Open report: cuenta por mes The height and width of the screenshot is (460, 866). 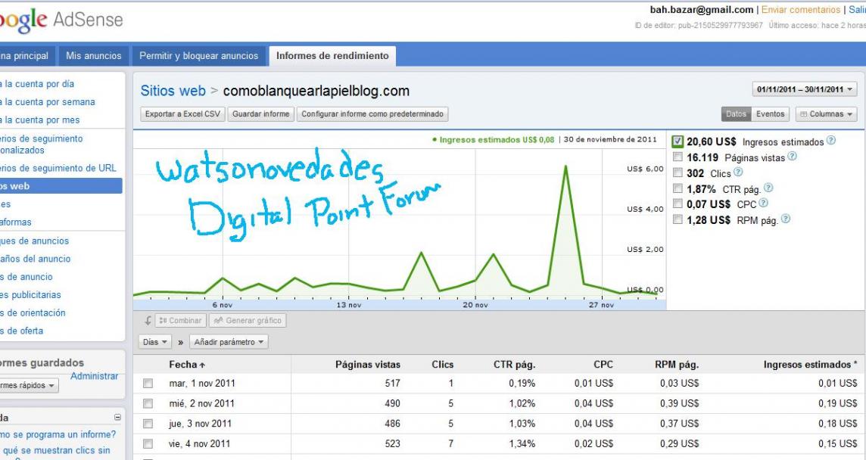pos(40,120)
